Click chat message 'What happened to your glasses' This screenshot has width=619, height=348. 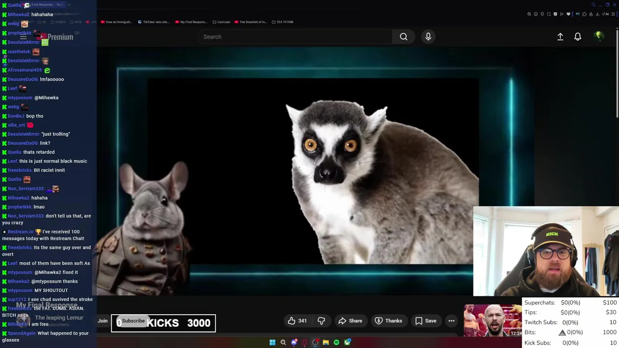pyautogui.click(x=45, y=336)
